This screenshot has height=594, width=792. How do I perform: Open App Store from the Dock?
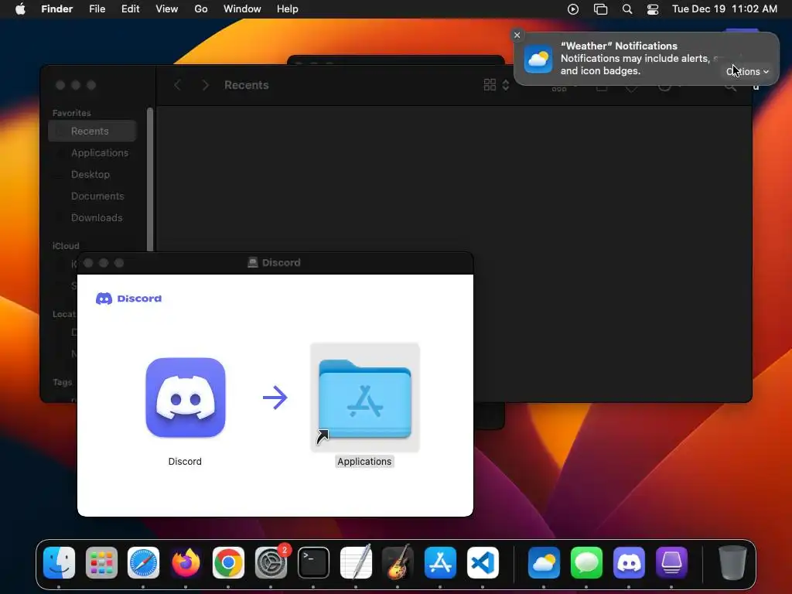pyautogui.click(x=440, y=562)
